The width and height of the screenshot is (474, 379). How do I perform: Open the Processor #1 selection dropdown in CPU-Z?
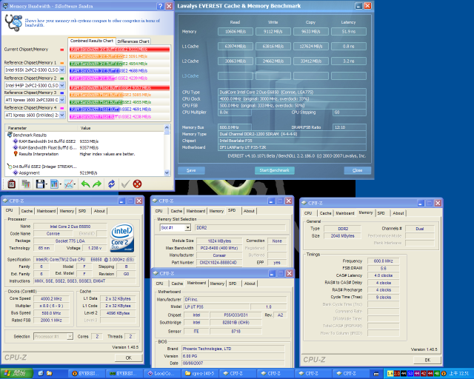click(x=70, y=336)
